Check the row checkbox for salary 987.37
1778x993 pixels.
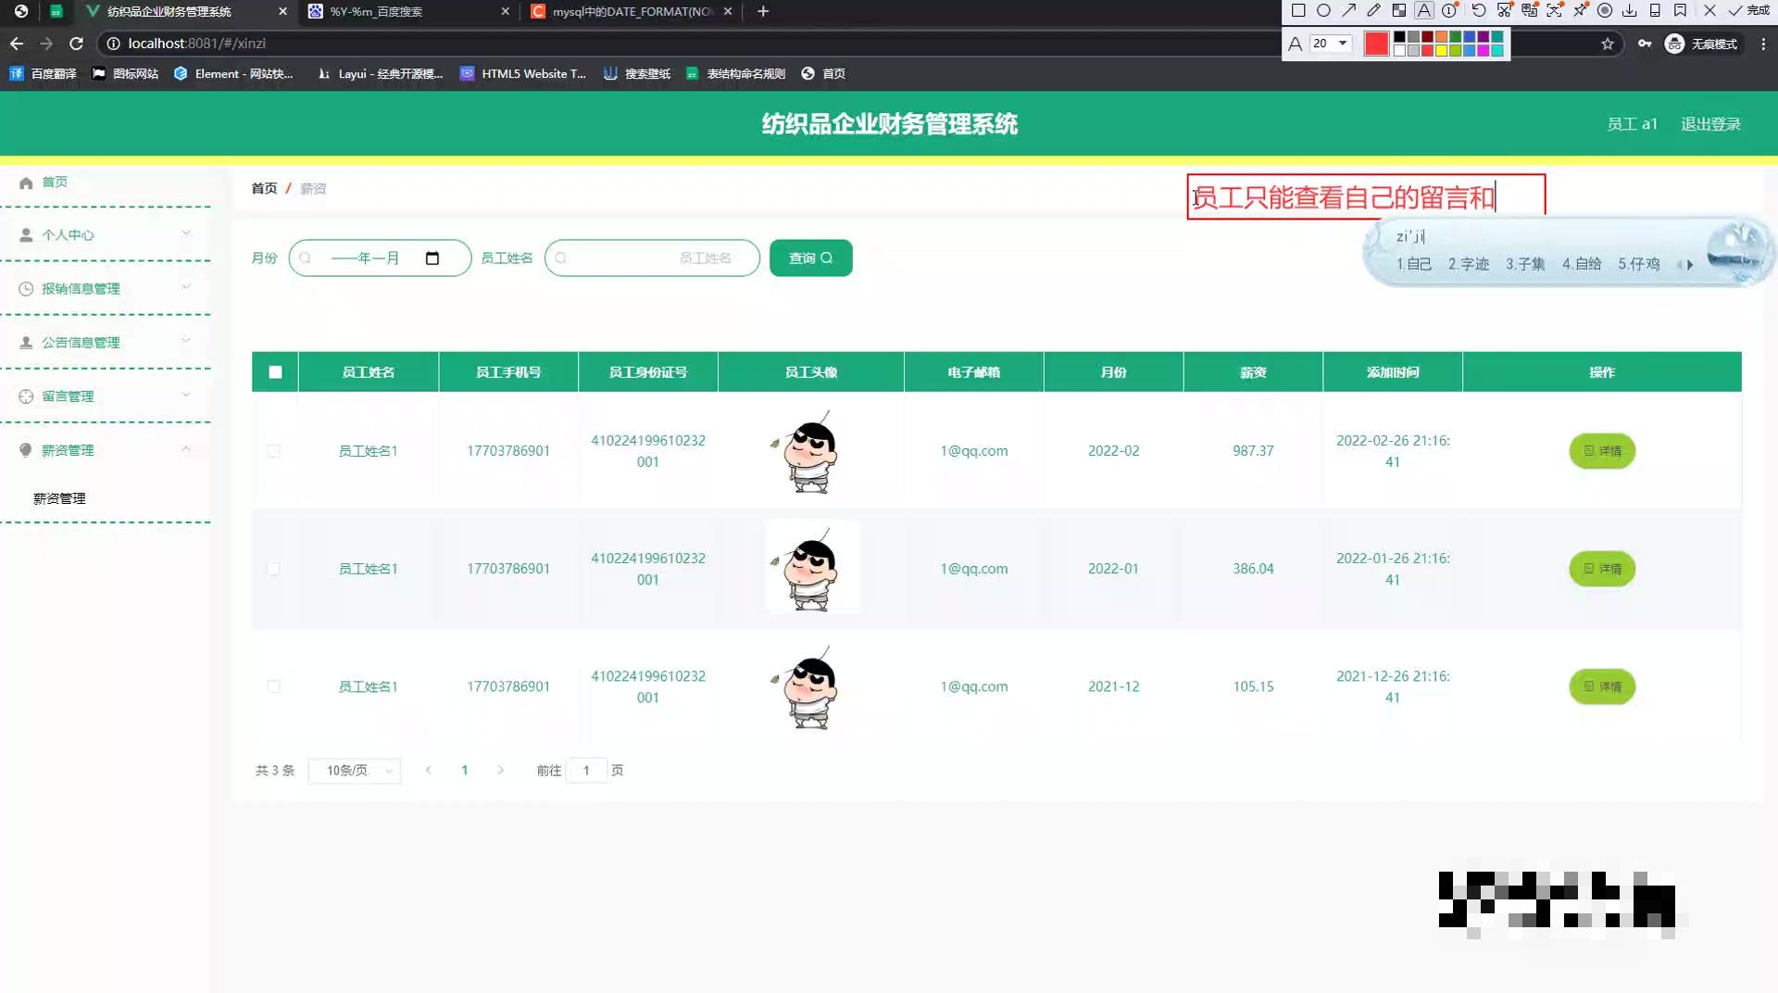pyautogui.click(x=274, y=451)
